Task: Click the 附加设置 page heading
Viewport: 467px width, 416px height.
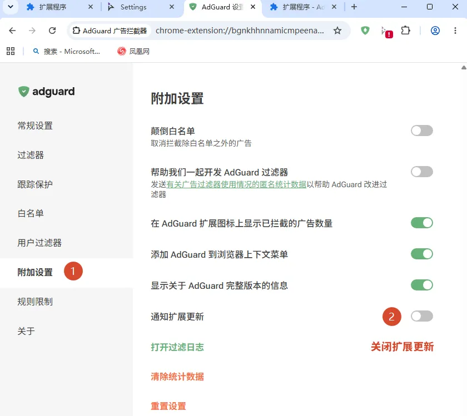Action: [177, 98]
